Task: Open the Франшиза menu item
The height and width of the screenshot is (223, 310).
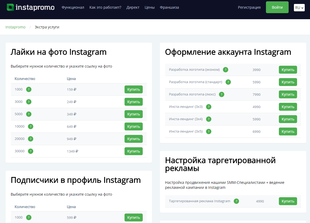Action: click(x=169, y=7)
